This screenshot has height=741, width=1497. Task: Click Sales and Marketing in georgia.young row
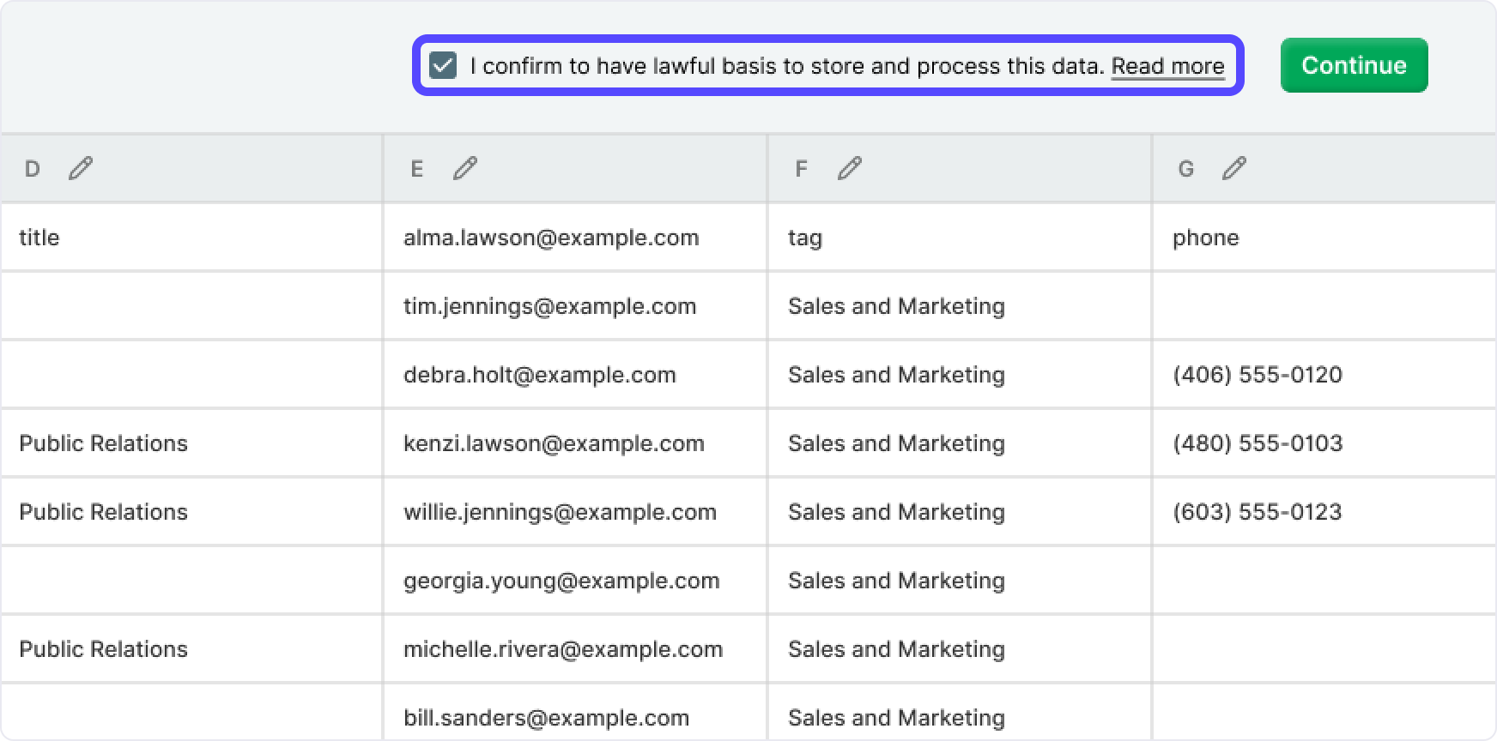pyautogui.click(x=960, y=581)
